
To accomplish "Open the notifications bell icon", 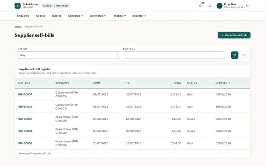I will tap(200, 6).
